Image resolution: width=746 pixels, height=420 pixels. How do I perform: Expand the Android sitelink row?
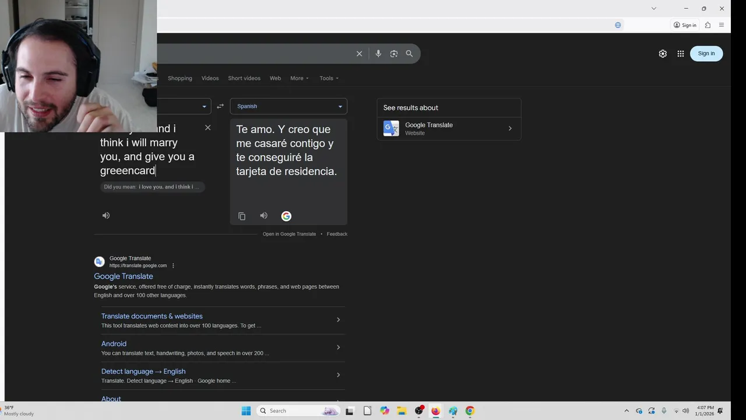[x=338, y=348]
